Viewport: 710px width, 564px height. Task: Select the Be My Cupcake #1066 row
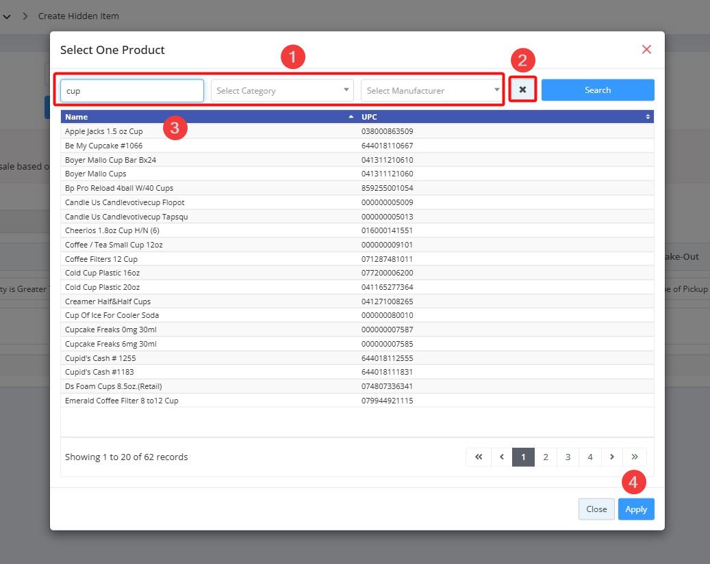tap(357, 146)
